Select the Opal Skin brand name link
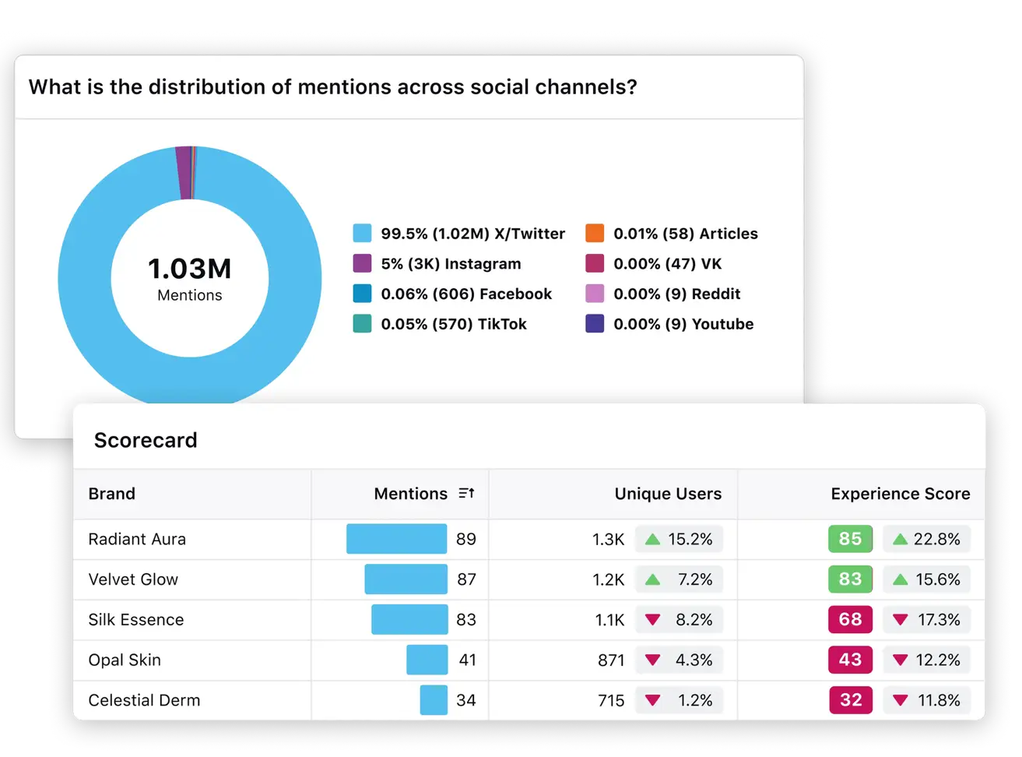Screen dimensions: 1022x757 [125, 660]
